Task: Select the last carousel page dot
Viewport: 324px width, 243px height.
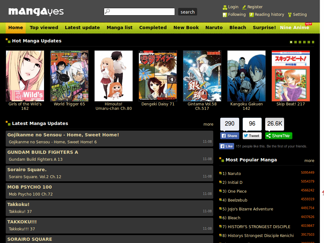Action: (x=313, y=42)
